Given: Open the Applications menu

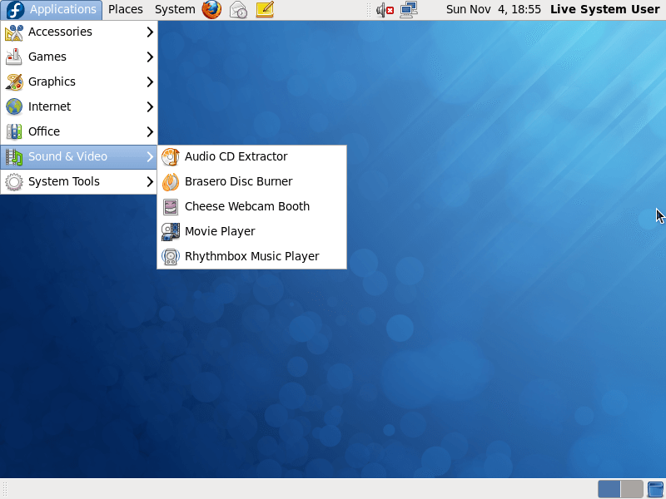Looking at the screenshot, I should tap(52, 10).
